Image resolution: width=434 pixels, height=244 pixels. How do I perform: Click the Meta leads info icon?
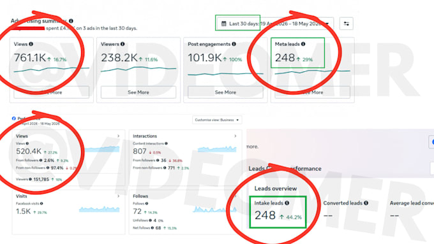(303, 44)
